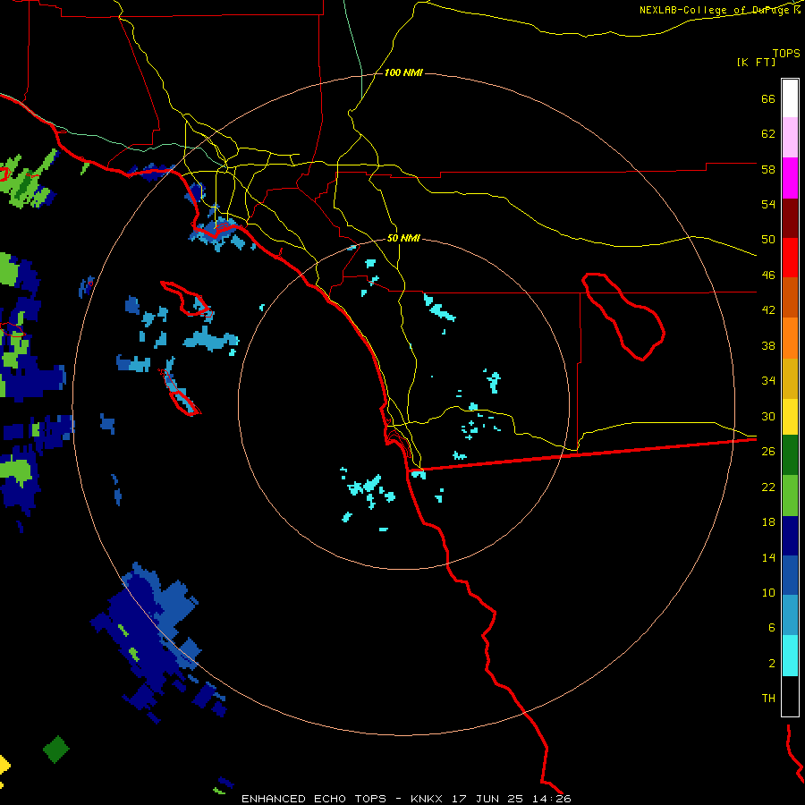Choose the dark orange legend swatch
The height and width of the screenshot is (805, 805).
(x=790, y=297)
